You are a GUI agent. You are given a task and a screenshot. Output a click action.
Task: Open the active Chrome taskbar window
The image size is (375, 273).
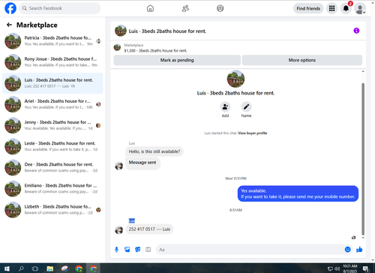point(93,268)
